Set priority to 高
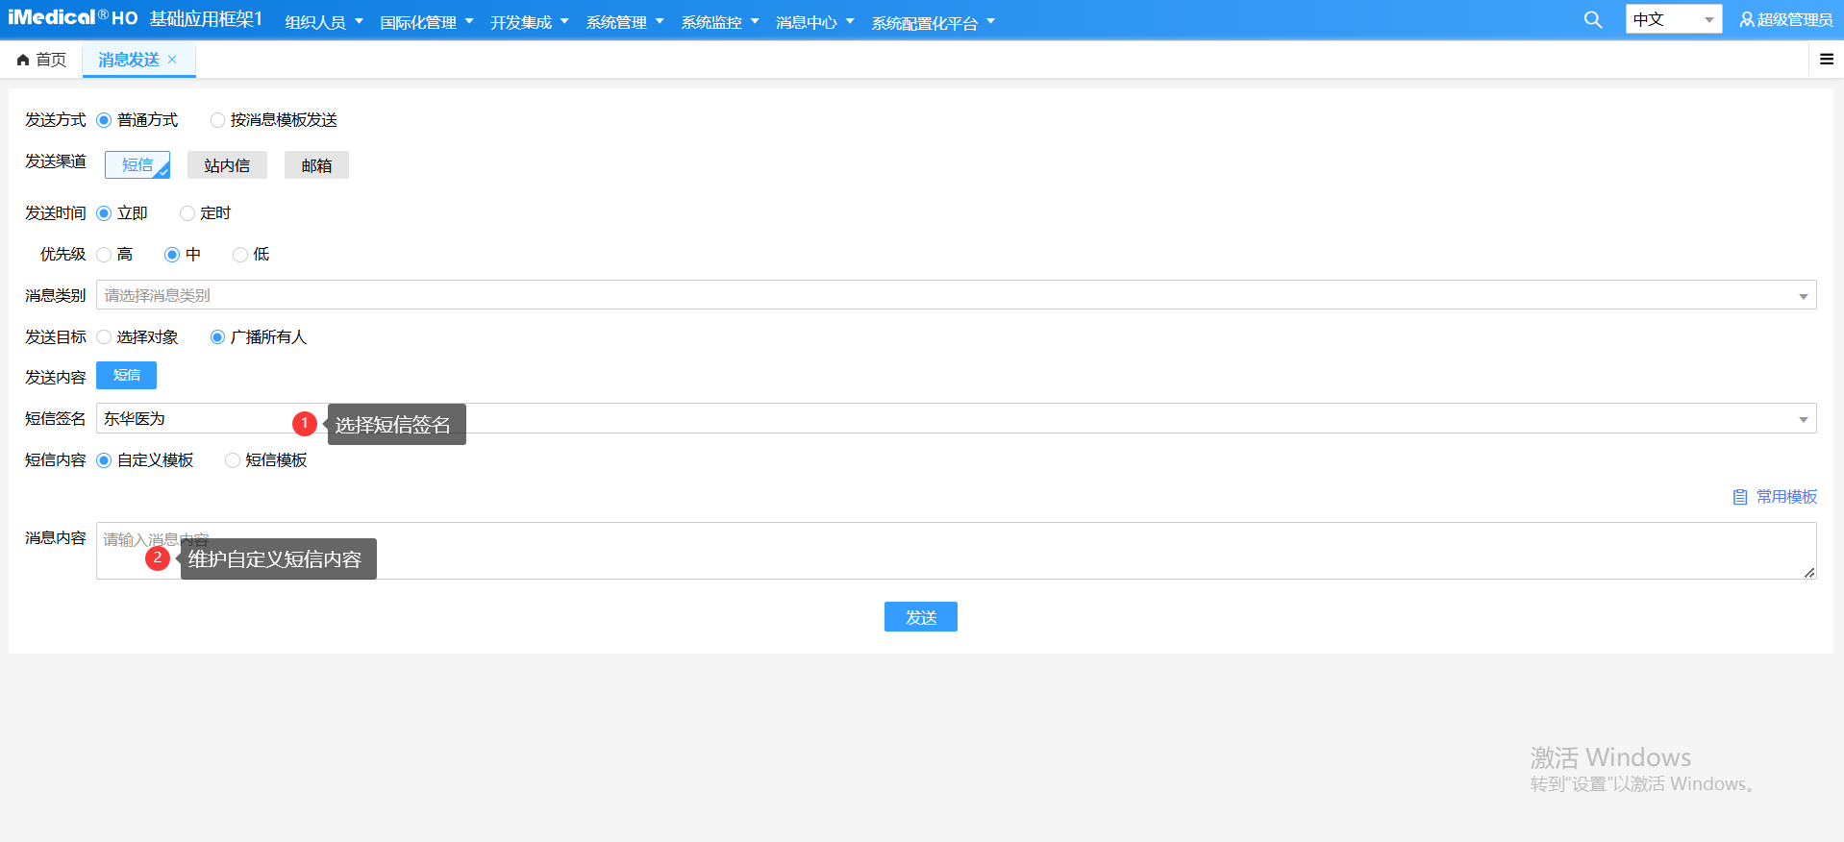This screenshot has width=1844, height=842. point(104,255)
